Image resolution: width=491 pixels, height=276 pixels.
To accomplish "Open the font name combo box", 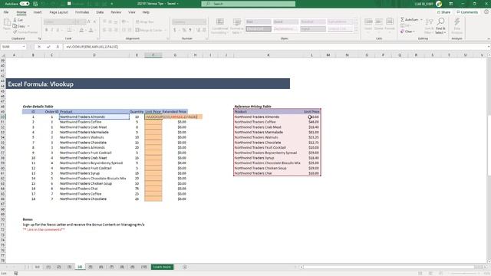I will click(60, 22).
